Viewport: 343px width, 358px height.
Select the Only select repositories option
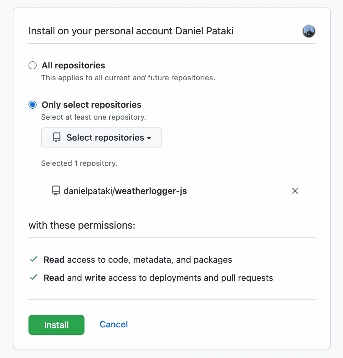pos(33,105)
